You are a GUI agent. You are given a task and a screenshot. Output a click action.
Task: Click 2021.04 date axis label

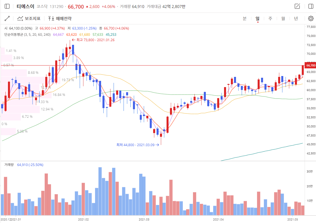[x=218, y=219]
